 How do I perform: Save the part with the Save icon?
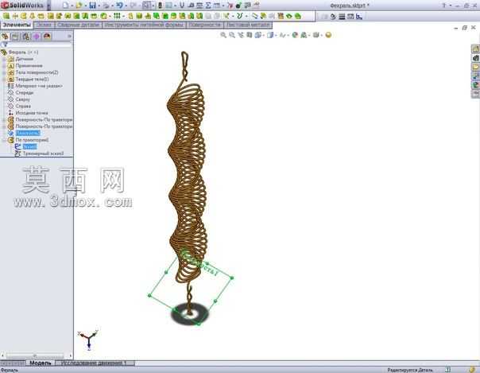[92, 6]
